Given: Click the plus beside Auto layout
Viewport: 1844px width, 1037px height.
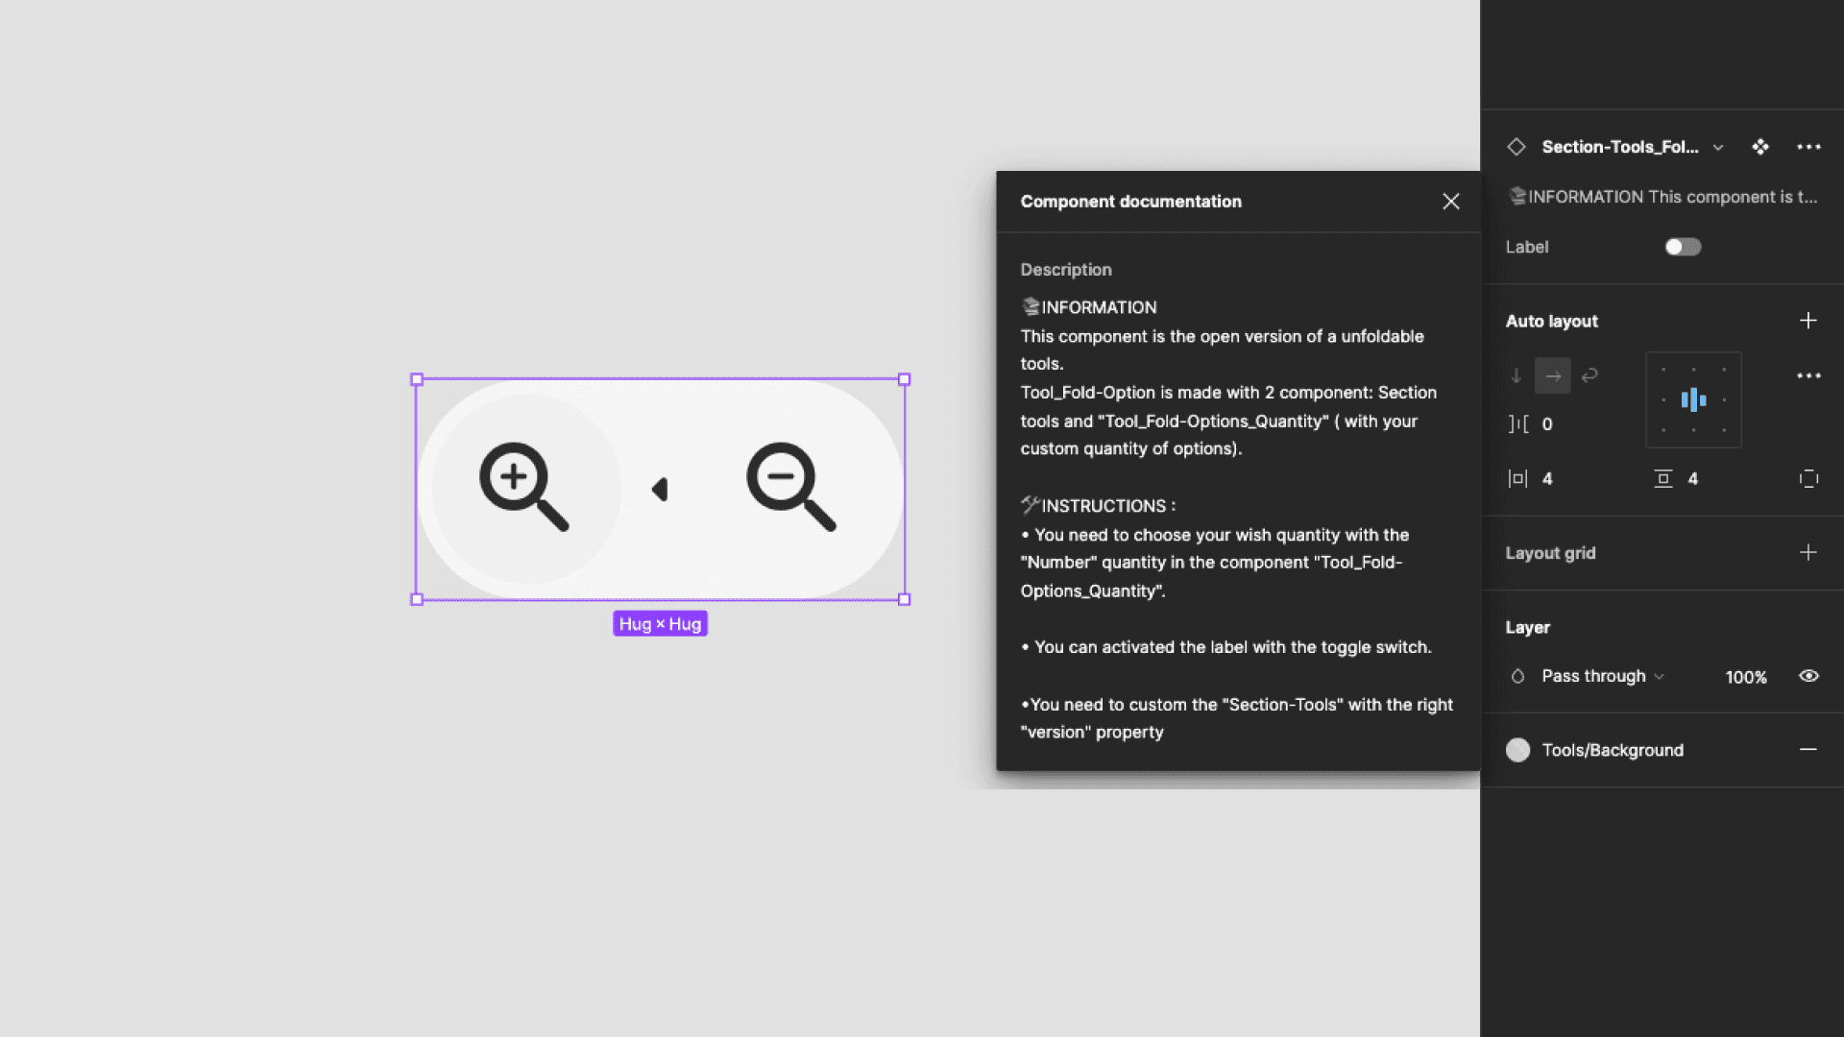Looking at the screenshot, I should (1808, 321).
